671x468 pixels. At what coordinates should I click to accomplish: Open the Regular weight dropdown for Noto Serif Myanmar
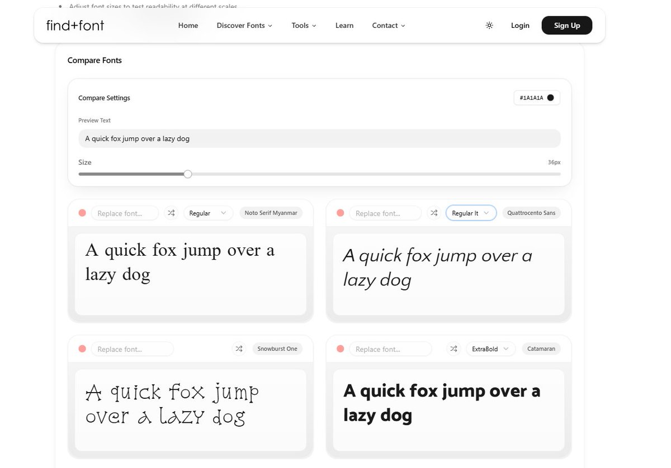208,213
